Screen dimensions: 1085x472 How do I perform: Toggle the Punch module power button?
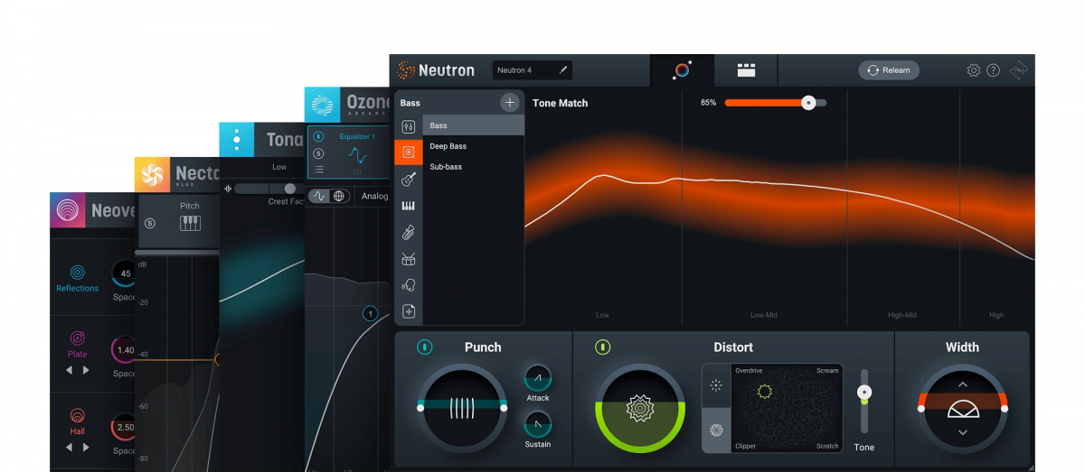pos(425,347)
